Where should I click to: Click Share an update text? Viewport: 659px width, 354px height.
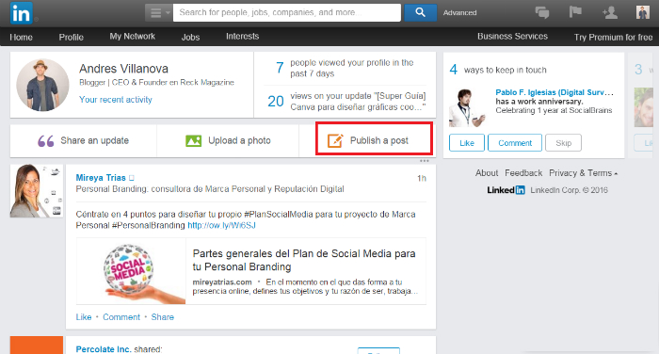click(x=94, y=140)
